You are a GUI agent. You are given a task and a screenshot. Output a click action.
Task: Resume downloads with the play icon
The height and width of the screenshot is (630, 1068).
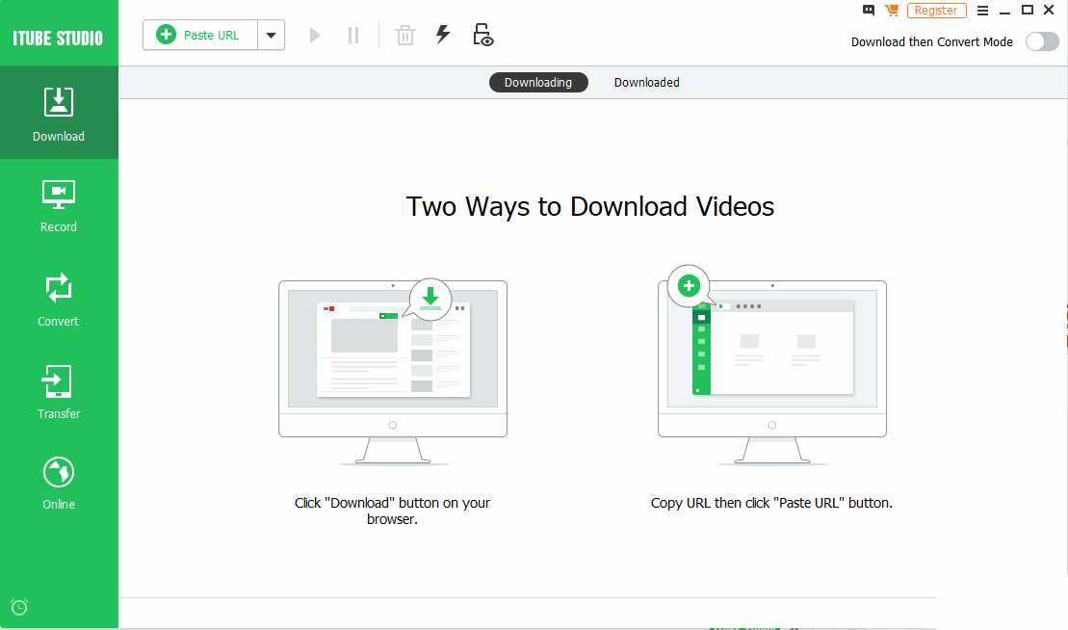point(315,35)
